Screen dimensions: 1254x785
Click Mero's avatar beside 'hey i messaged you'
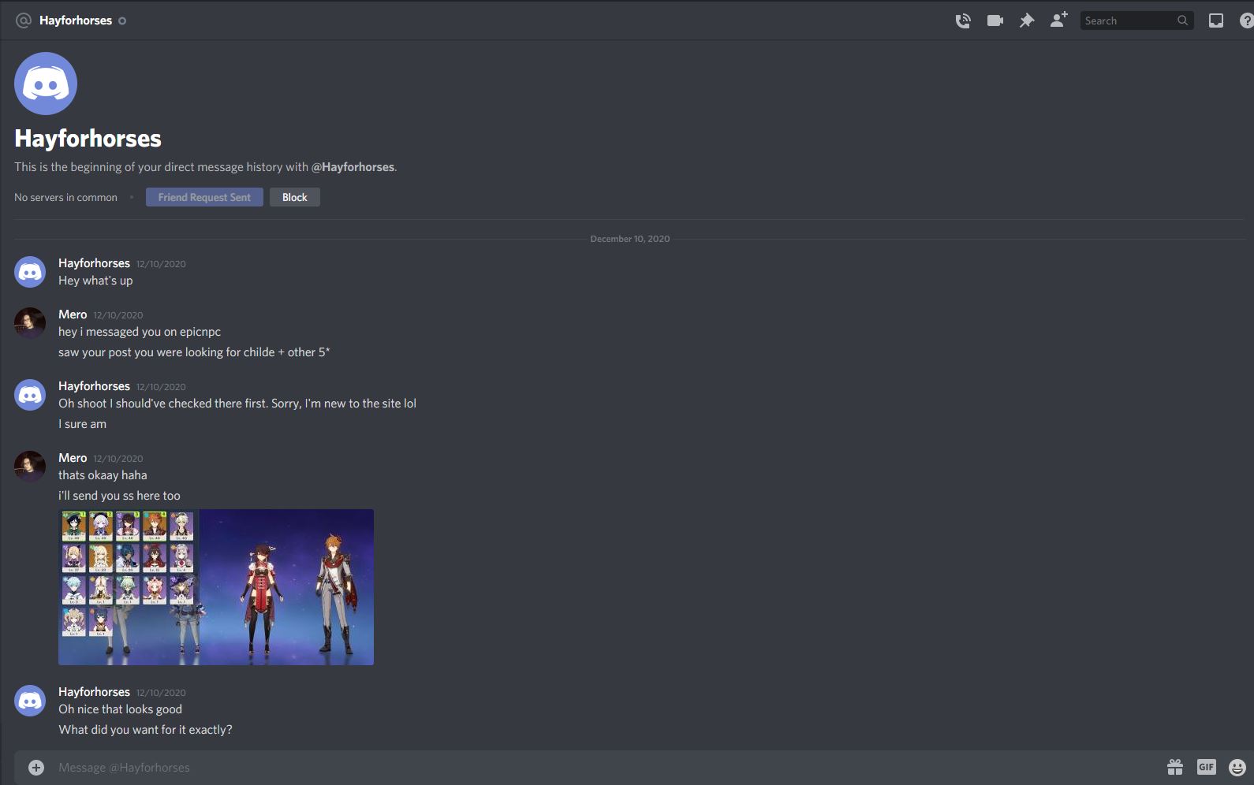tap(30, 323)
